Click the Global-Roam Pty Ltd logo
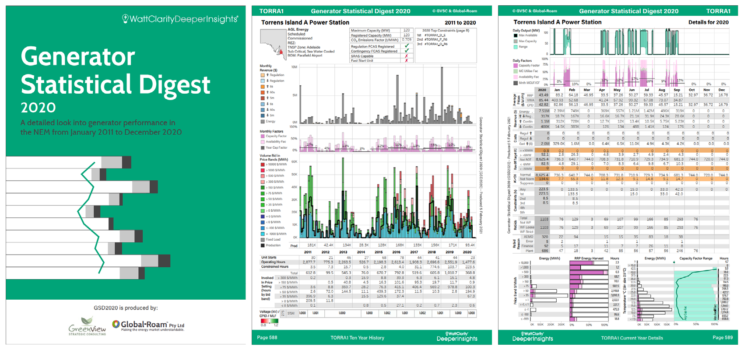This screenshot has height=350, width=744. tap(148, 325)
